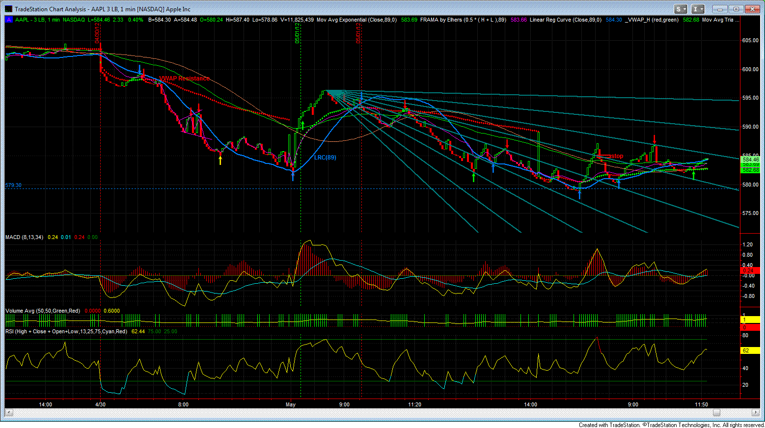Click the last price 'L=584.46' in the status line

pos(99,20)
